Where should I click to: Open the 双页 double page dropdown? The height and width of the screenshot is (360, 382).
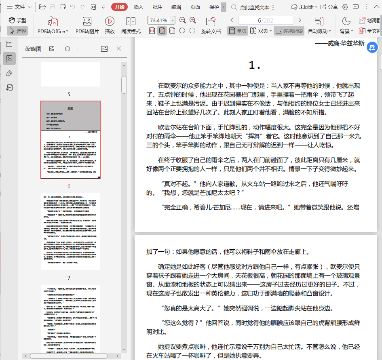261,31
